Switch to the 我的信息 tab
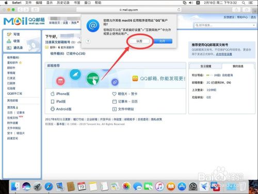This screenshot has height=194, width=258. click(x=238, y=66)
